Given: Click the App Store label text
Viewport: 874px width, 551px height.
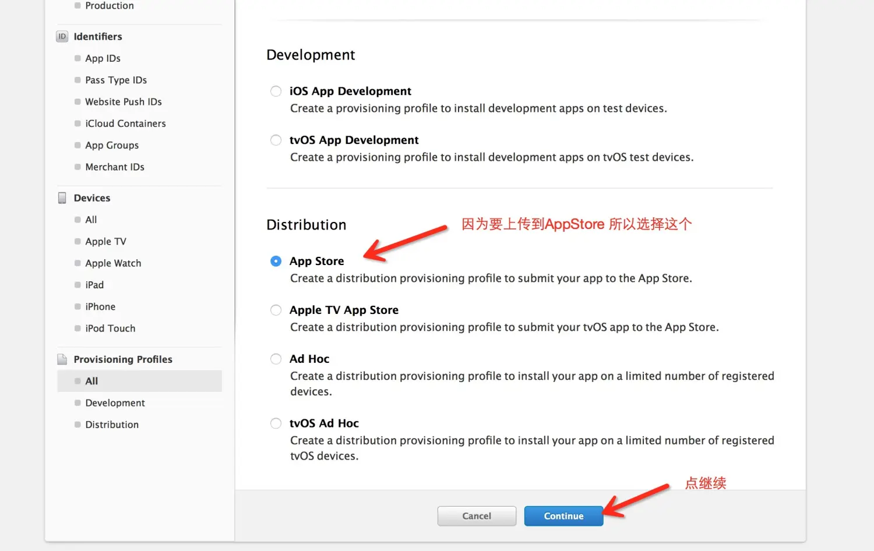Looking at the screenshot, I should pos(317,262).
